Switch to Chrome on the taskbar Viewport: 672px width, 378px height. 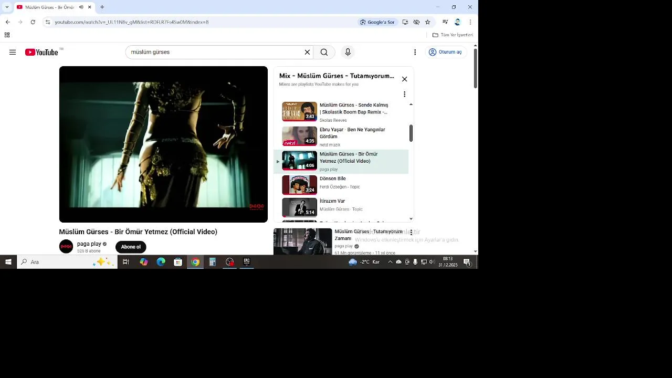coord(195,262)
